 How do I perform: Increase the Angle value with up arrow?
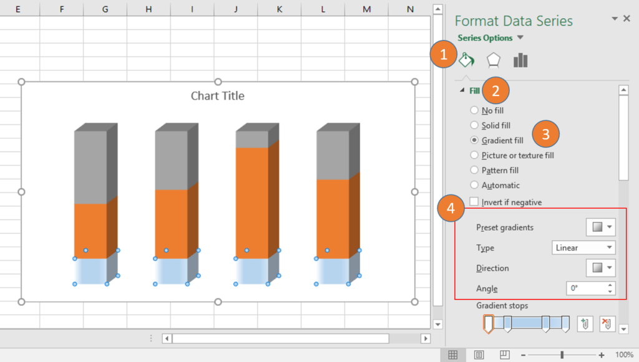(610, 285)
